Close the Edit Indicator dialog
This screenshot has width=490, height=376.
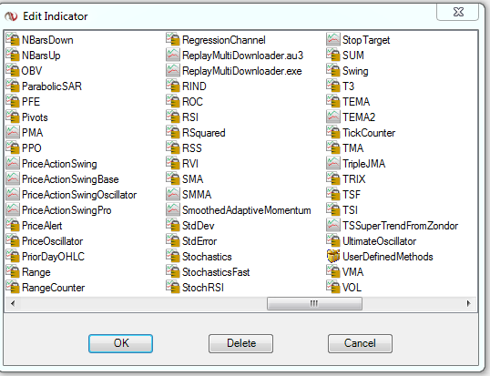(458, 12)
